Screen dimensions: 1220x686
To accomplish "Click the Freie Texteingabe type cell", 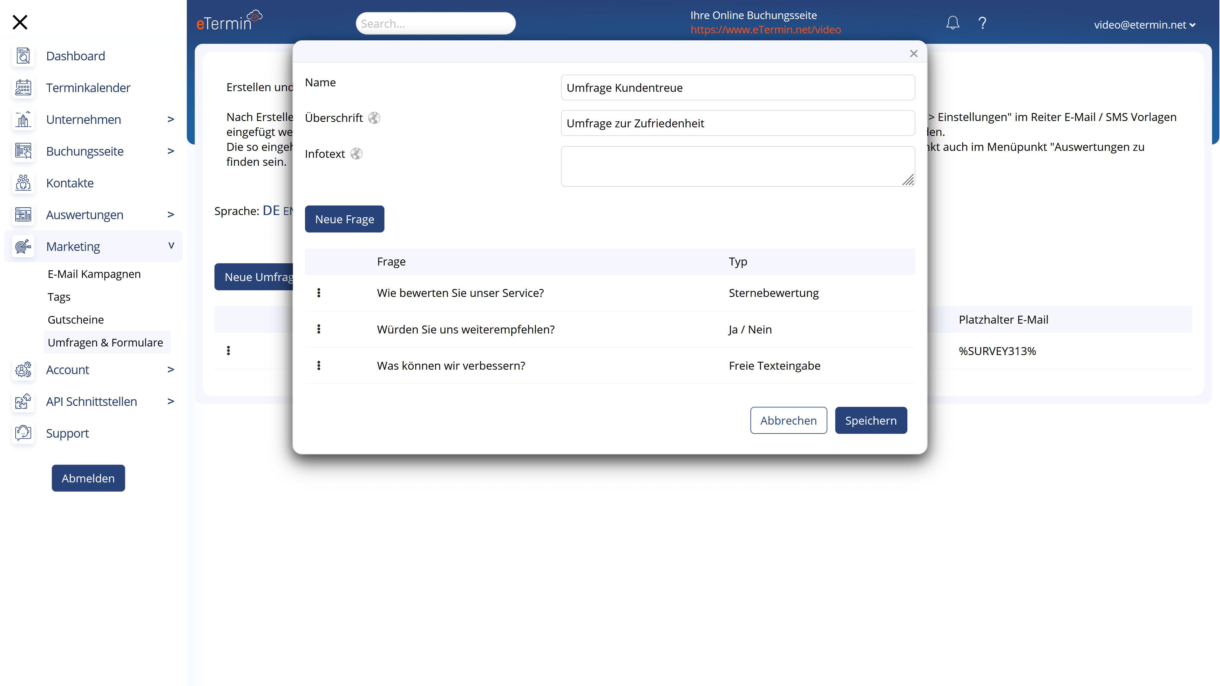I will pyautogui.click(x=774, y=366).
